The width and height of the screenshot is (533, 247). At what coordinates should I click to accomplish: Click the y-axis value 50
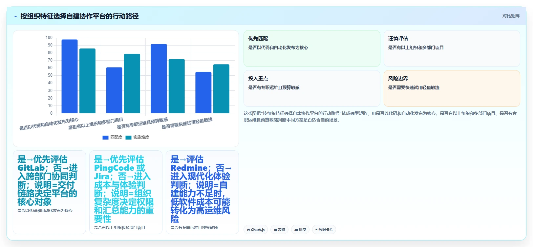point(50,75)
